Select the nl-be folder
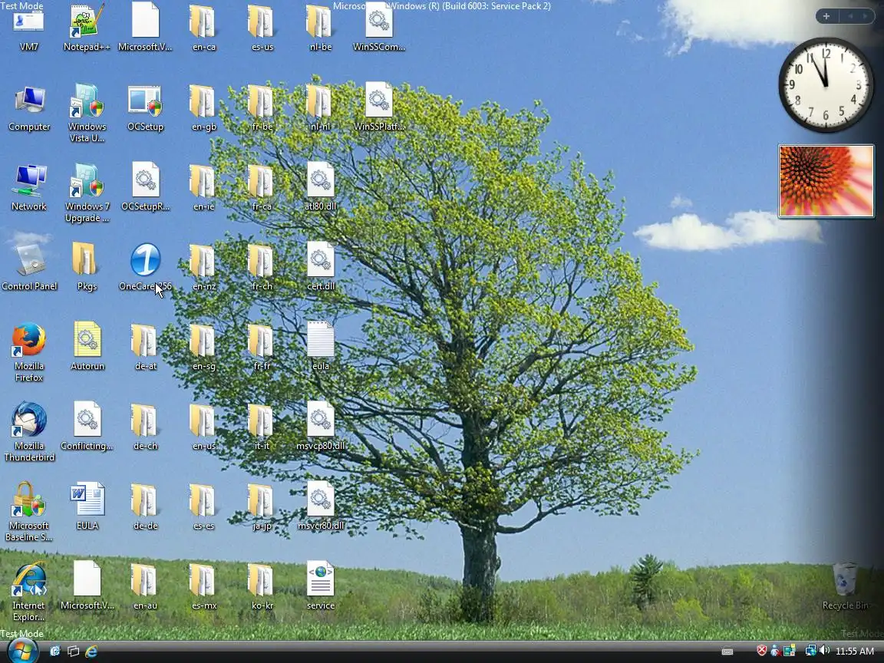This screenshot has height=663, width=884. point(320,27)
